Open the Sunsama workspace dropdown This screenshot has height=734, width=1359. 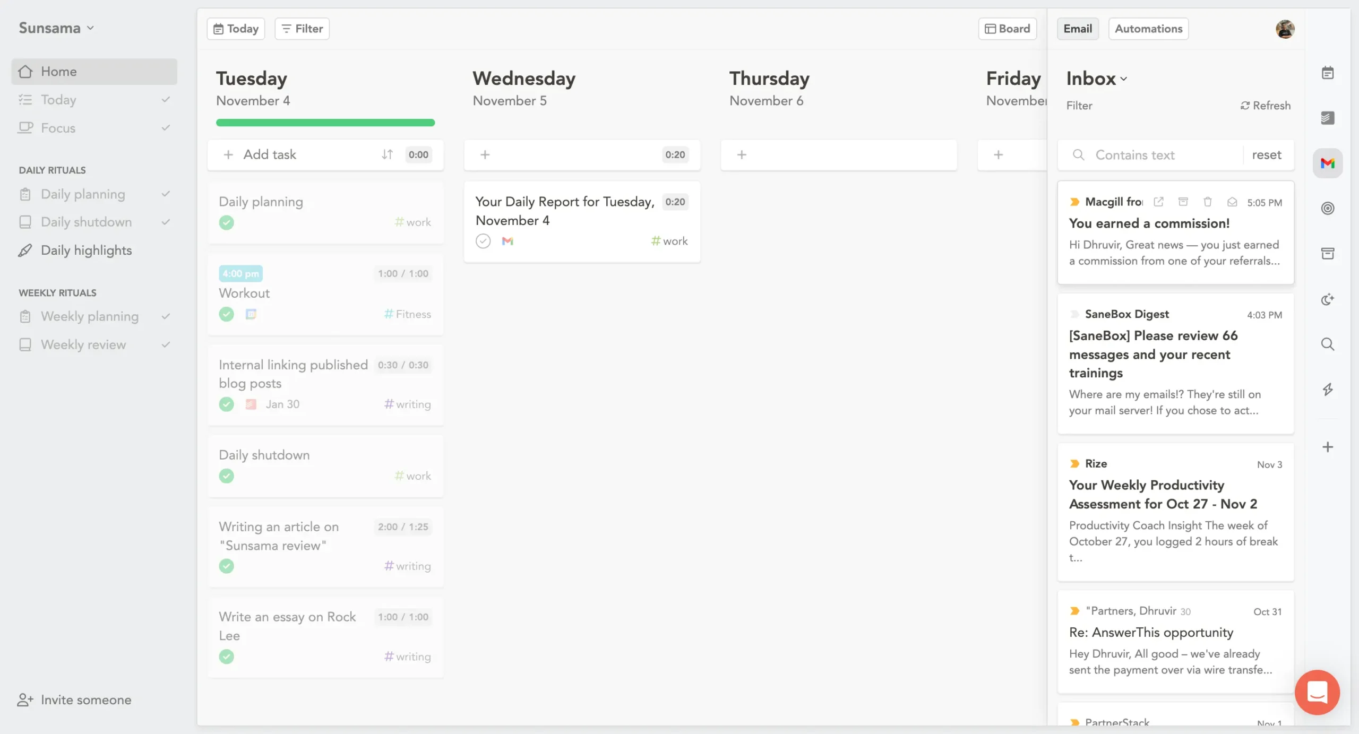point(56,28)
